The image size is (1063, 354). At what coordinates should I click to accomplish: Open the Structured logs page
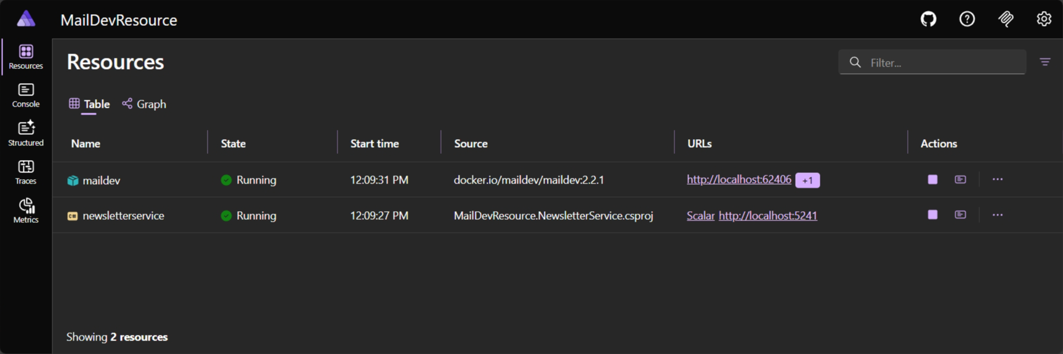pos(26,134)
